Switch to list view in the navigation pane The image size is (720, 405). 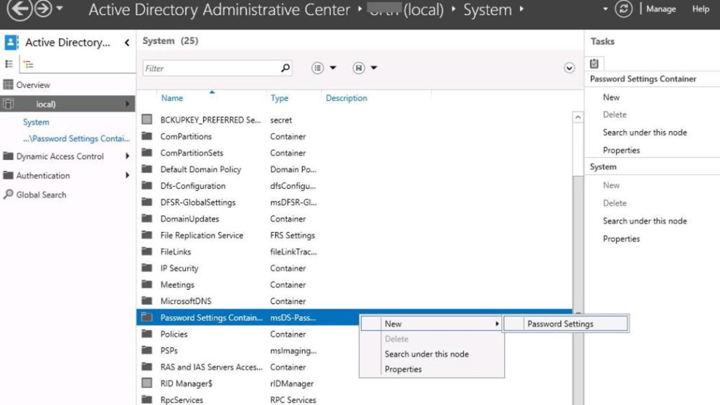pos(8,63)
